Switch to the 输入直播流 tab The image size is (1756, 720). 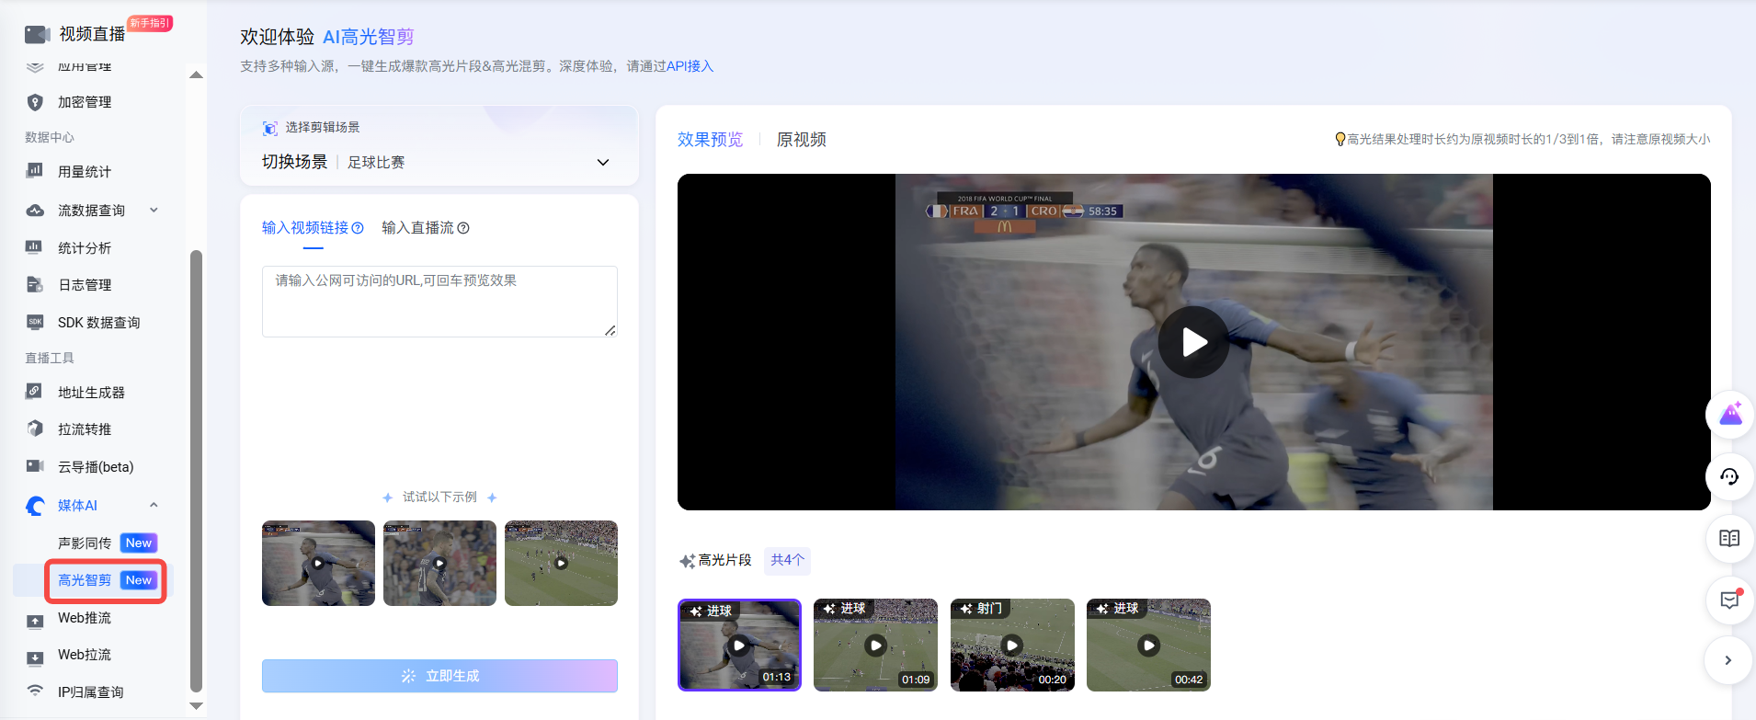point(417,228)
